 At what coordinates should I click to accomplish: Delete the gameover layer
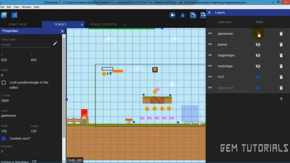click(x=281, y=34)
